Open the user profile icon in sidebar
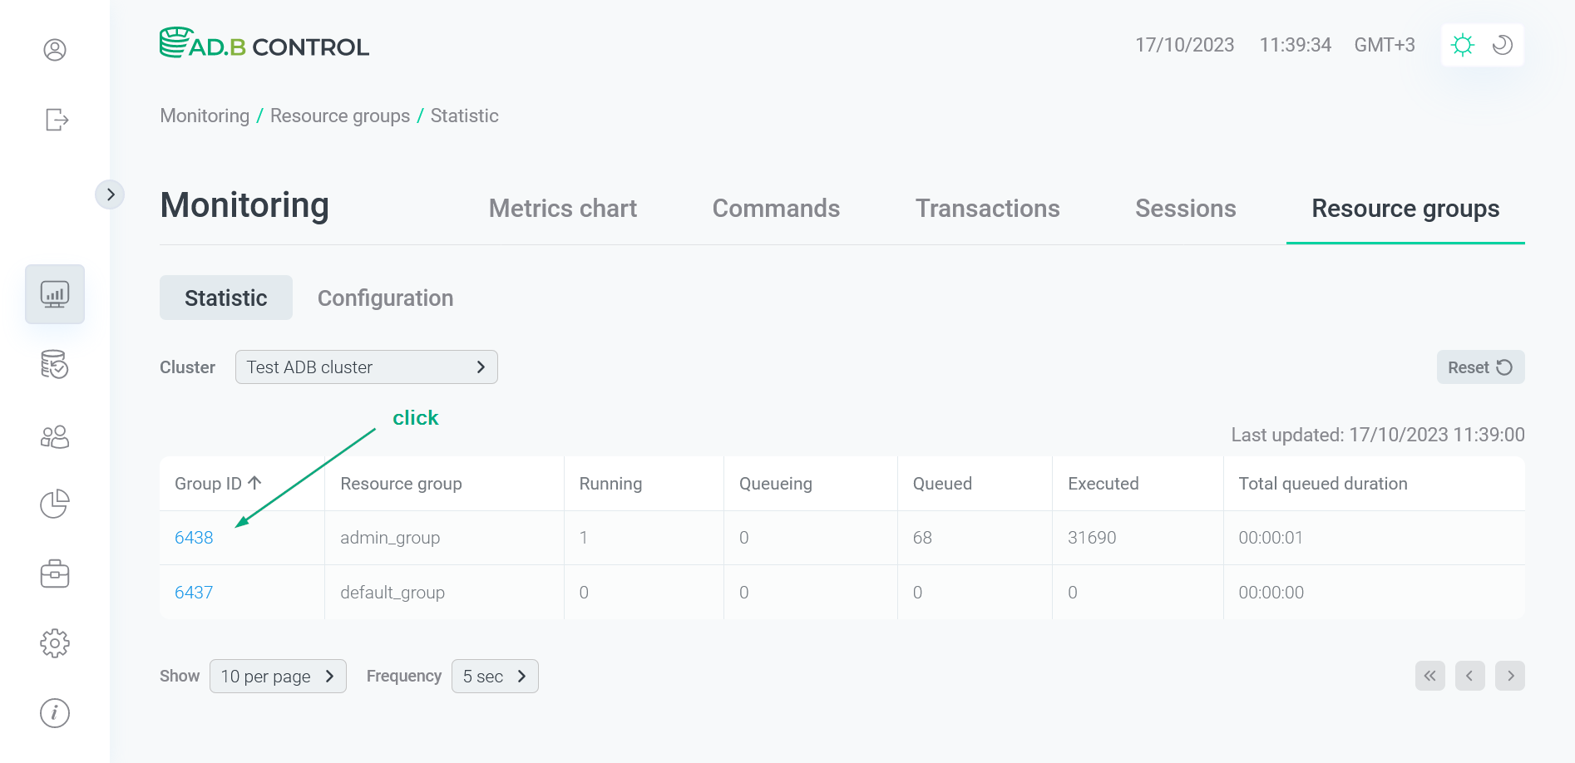1575x763 pixels. coord(55,50)
